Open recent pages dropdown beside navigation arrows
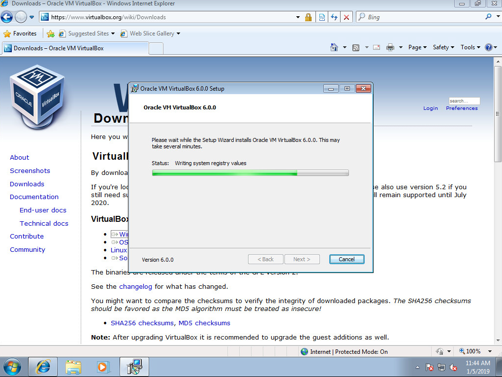The width and height of the screenshot is (502, 377). [31, 17]
